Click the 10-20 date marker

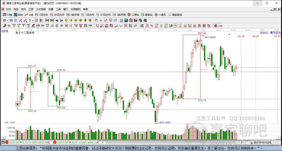[x=277, y=36]
